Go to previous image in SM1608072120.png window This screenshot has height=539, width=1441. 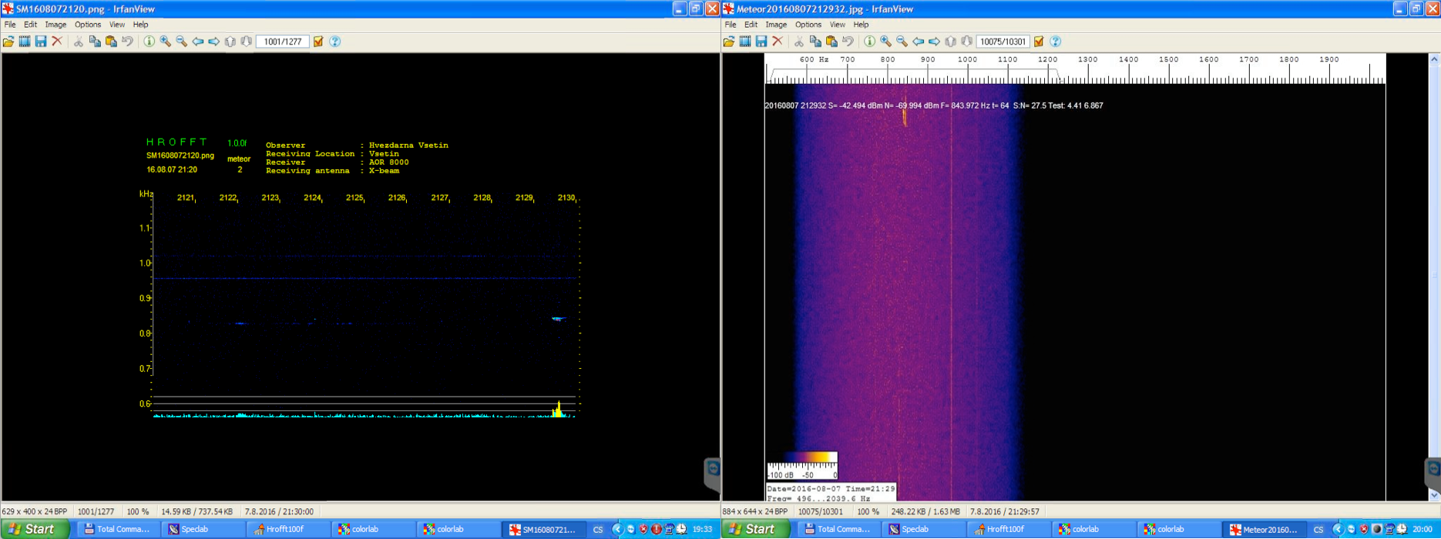[x=197, y=42]
